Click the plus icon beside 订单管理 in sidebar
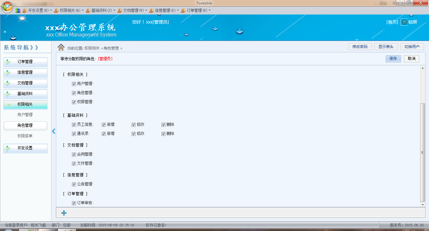Screen dimensions: 429x231 click(7, 62)
